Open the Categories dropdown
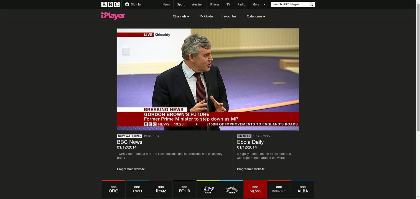The height and width of the screenshot is (199, 420). [x=256, y=16]
